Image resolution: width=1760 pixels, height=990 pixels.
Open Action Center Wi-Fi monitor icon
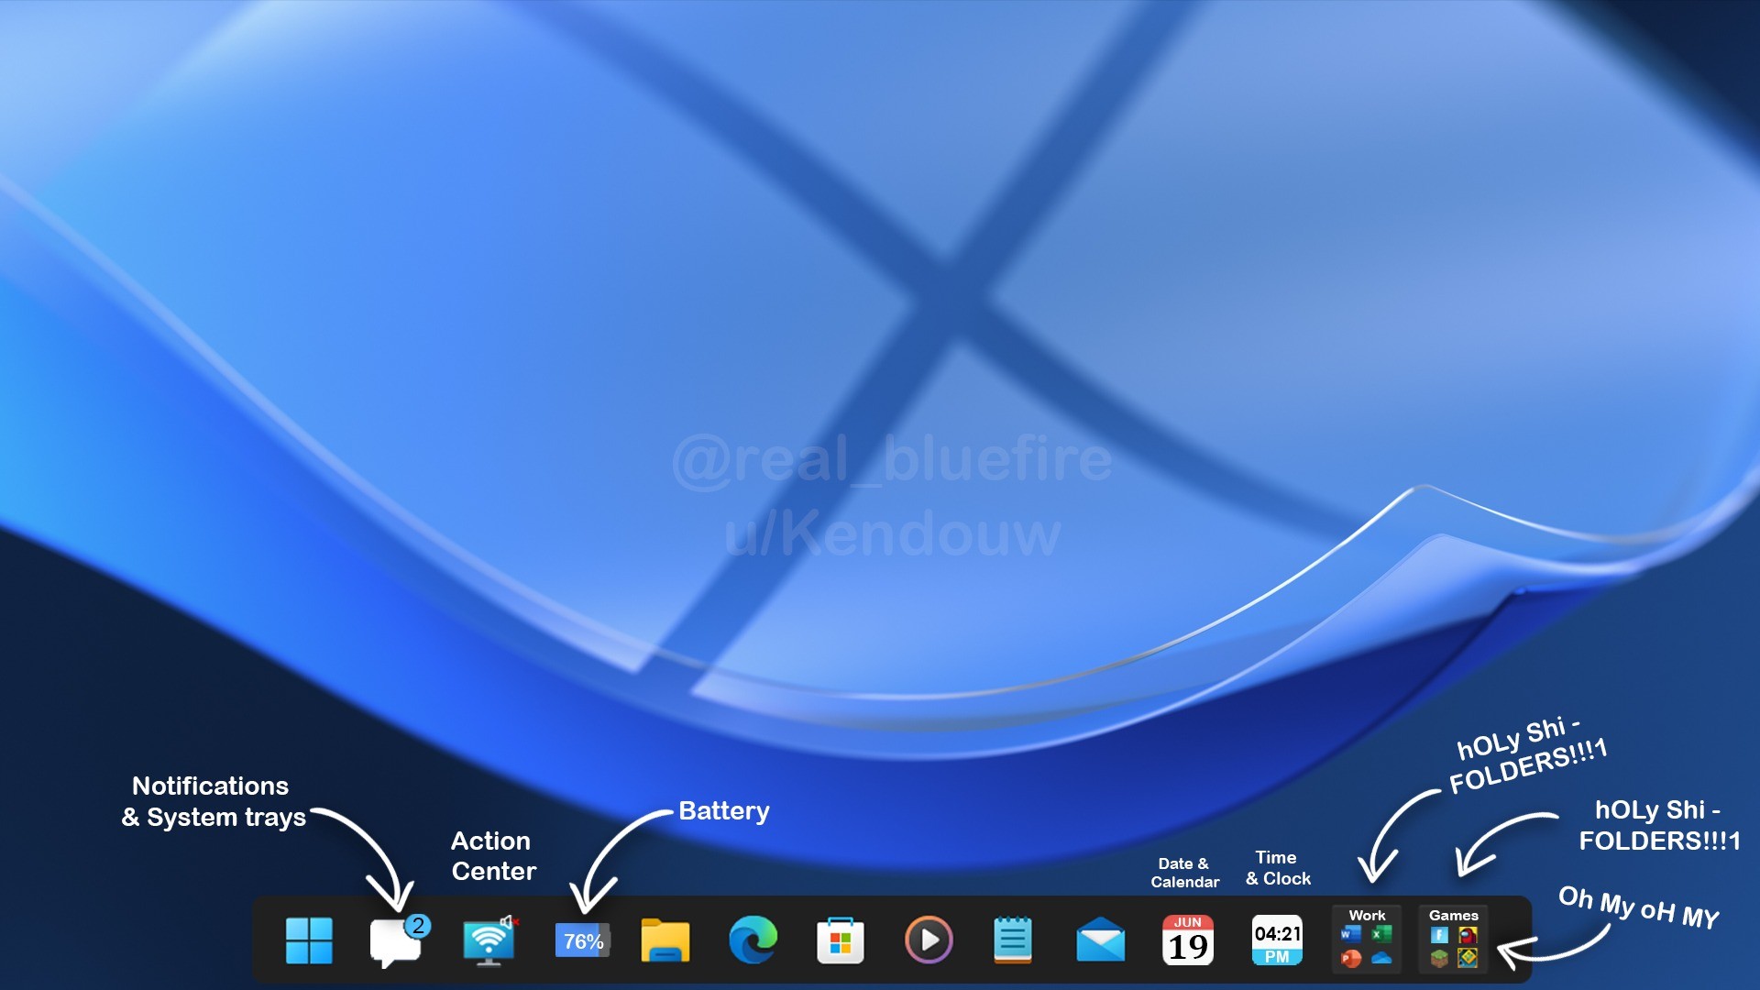click(x=489, y=941)
